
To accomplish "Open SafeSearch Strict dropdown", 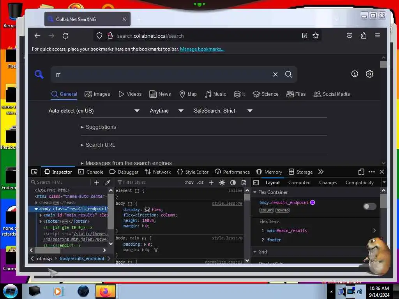I will click(223, 111).
